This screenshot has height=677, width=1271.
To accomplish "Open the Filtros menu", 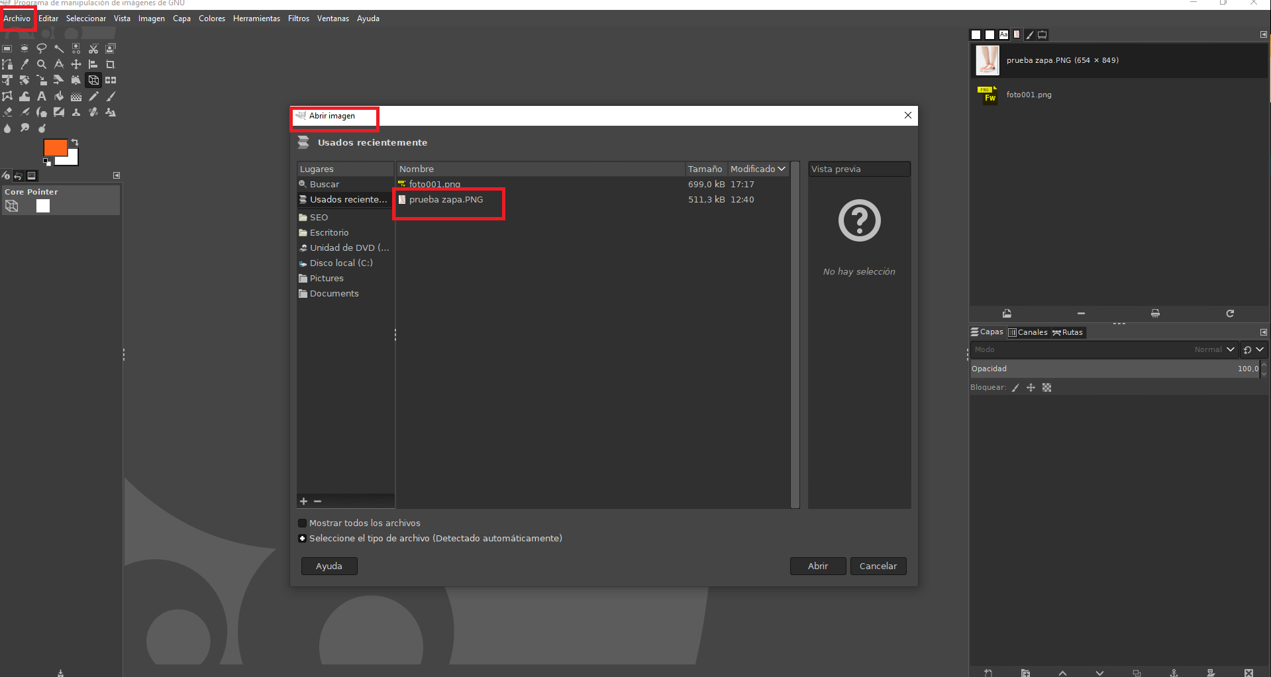I will [298, 19].
